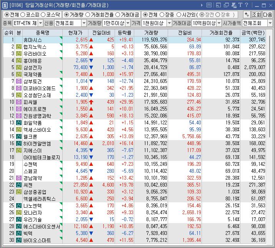Click the 신 badge on 바이오스마트 row

18,240
